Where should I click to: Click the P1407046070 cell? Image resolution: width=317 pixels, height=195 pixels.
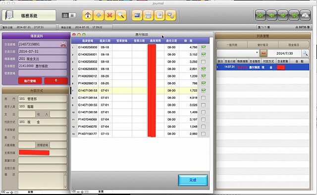[x=88, y=127]
